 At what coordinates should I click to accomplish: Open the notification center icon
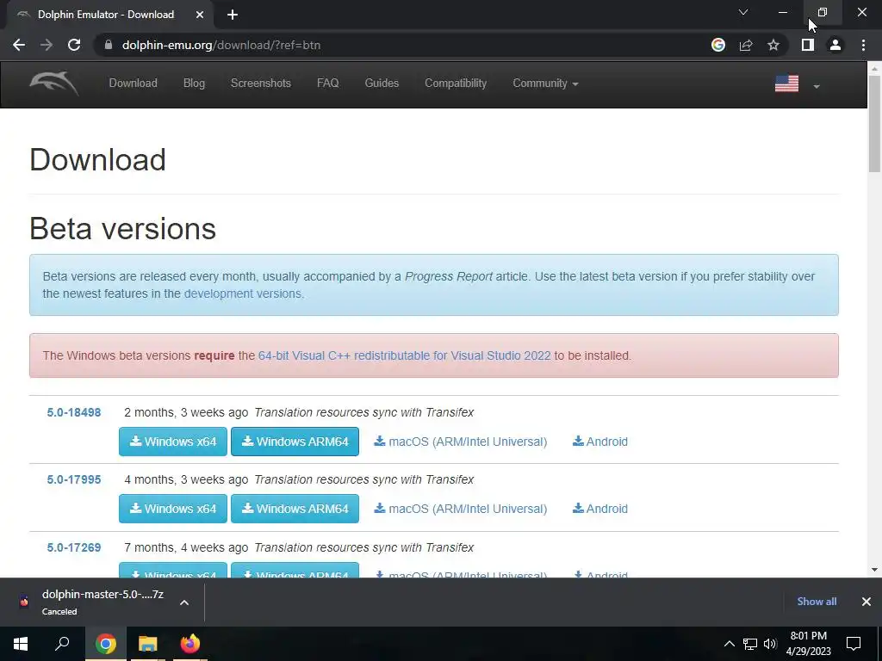pyautogui.click(x=854, y=644)
